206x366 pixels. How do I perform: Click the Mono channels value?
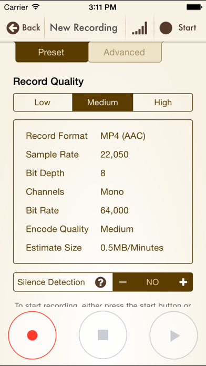tap(112, 192)
